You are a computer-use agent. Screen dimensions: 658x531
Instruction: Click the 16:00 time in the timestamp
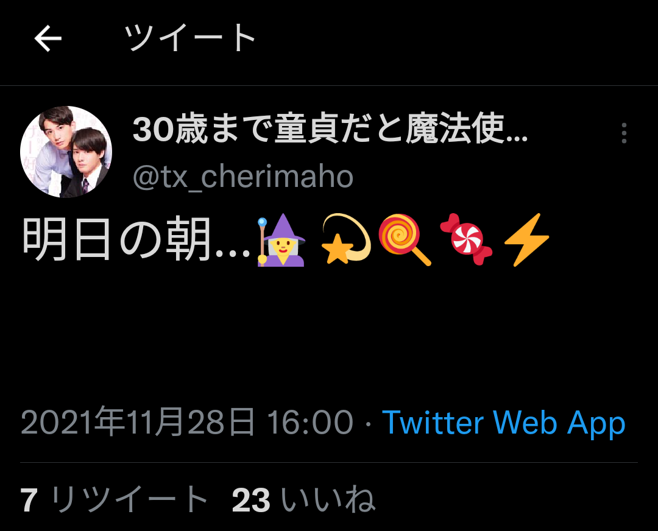point(310,423)
